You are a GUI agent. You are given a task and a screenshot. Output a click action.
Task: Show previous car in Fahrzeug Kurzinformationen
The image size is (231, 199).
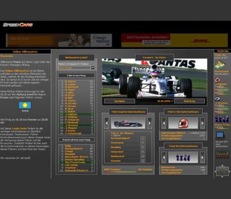[x=106, y=123]
